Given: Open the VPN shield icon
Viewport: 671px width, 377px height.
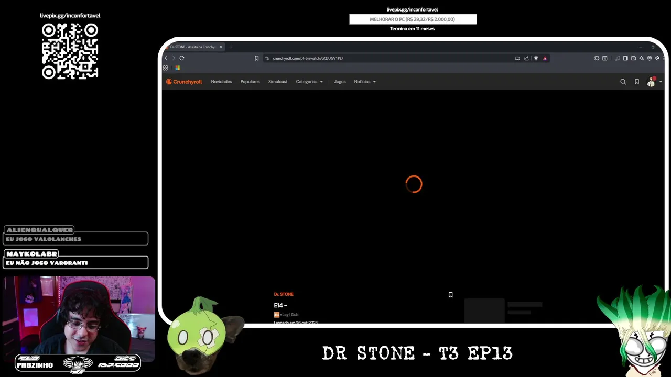Looking at the screenshot, I should (650, 58).
